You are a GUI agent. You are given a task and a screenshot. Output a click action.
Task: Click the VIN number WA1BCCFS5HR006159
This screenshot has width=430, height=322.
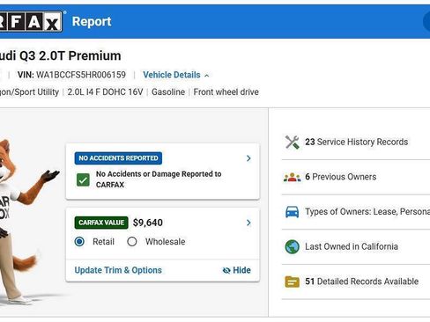[81, 75]
